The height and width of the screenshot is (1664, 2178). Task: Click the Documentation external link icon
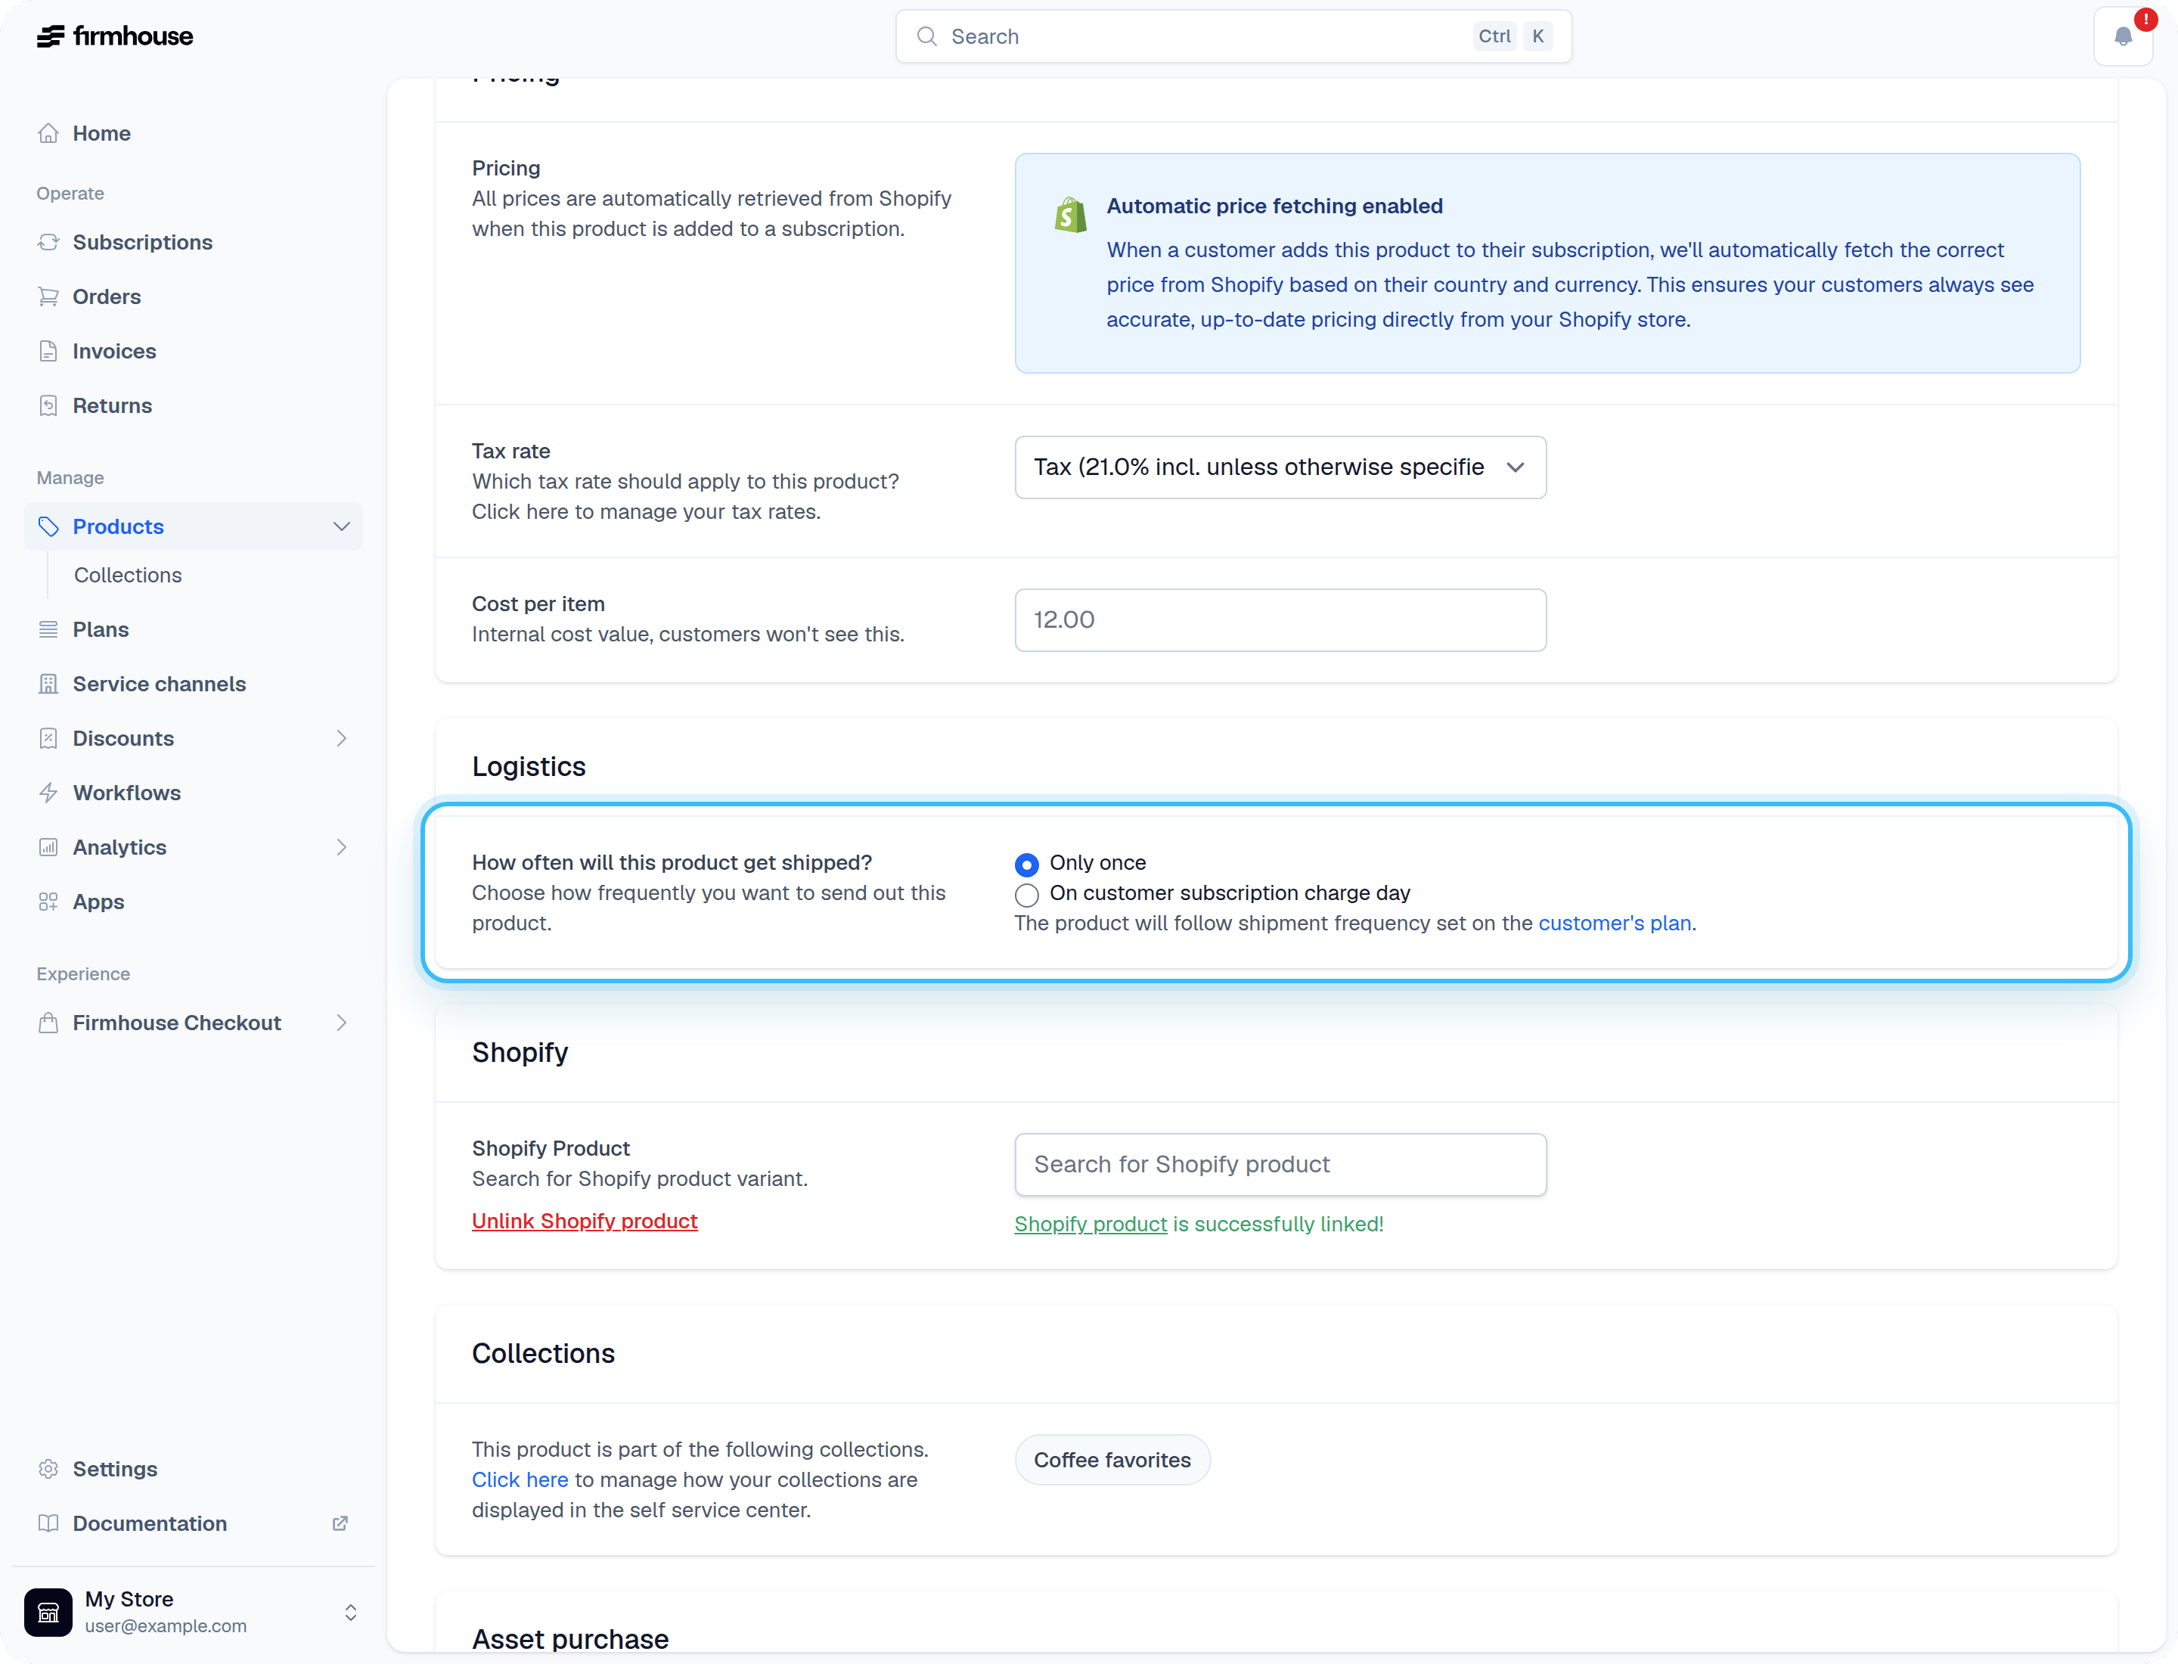(340, 1523)
